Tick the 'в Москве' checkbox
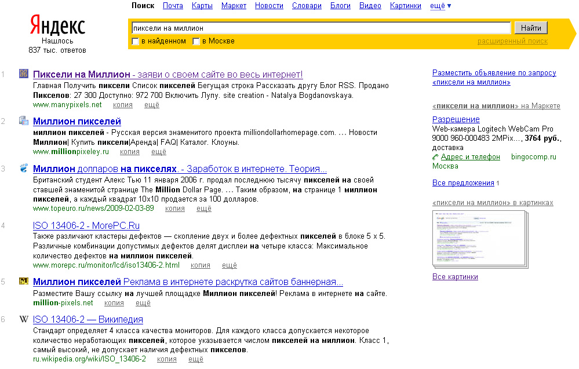The image size is (579, 369). (x=196, y=41)
